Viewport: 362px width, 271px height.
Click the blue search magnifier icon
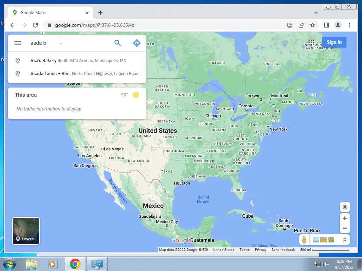117,43
